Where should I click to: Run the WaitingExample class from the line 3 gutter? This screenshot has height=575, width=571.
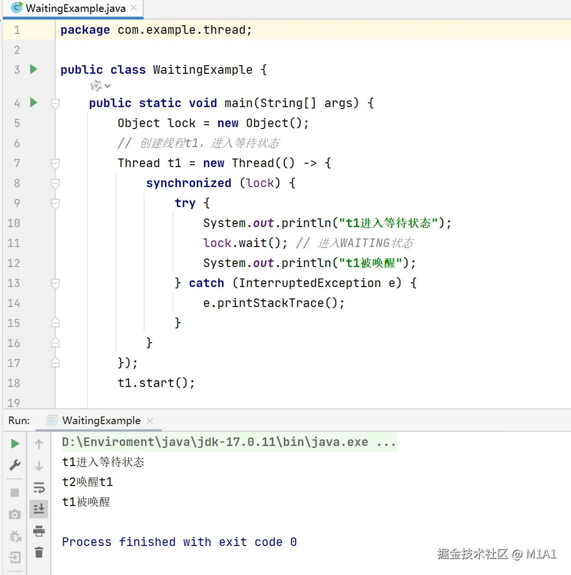click(33, 69)
